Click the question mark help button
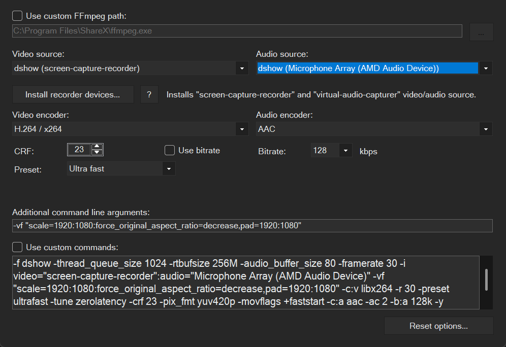Viewport: 506px width, 347px height. coord(149,95)
